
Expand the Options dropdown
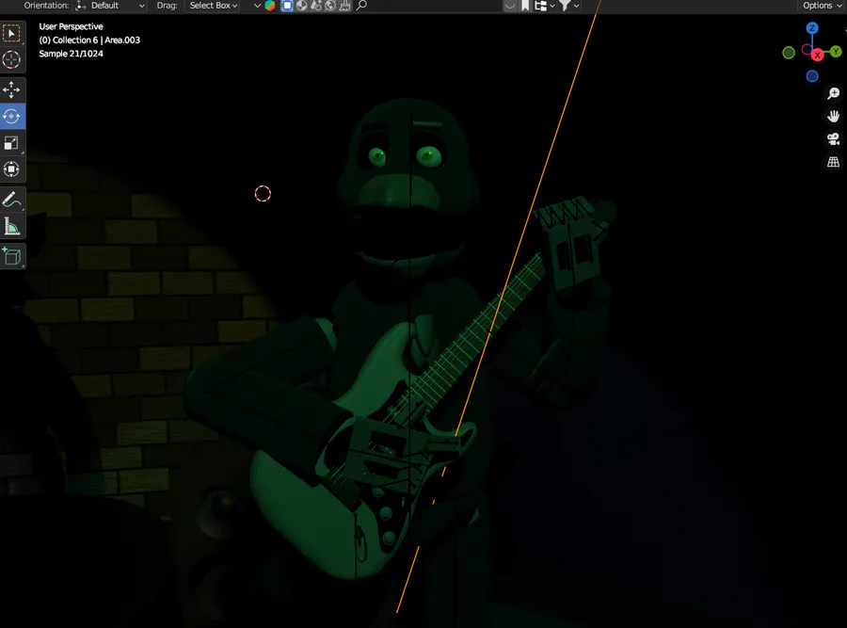click(x=822, y=6)
